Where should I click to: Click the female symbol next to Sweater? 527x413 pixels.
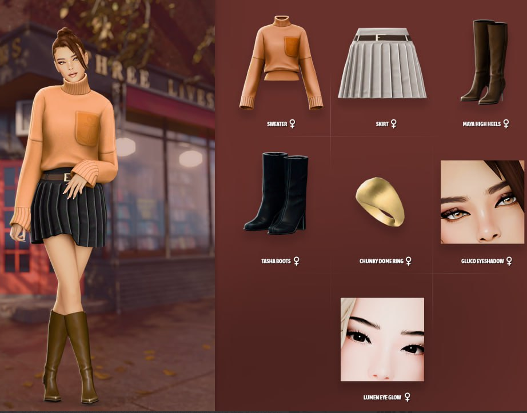(x=292, y=123)
